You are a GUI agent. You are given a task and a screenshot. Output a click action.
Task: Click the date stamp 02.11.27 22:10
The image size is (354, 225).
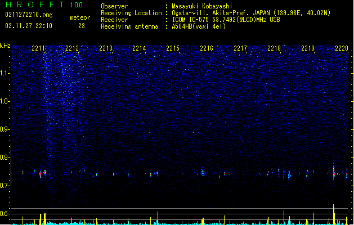pyautogui.click(x=29, y=26)
